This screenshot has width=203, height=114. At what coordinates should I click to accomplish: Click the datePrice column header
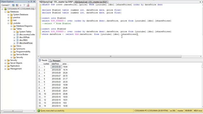55,64
